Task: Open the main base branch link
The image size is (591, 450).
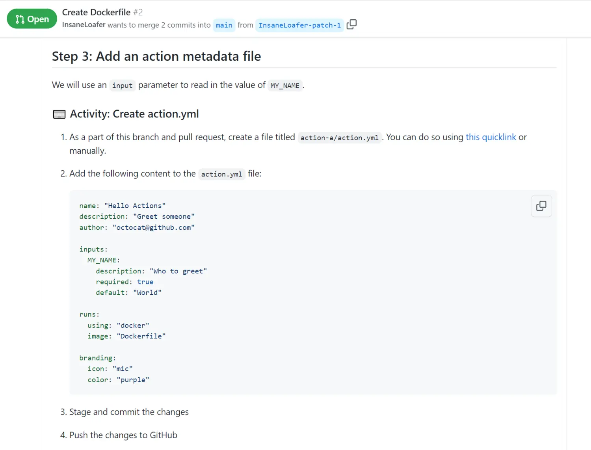Action: 224,25
